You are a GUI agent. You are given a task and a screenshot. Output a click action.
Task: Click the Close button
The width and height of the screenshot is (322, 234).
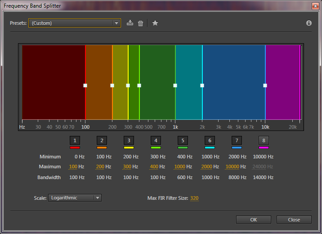[294, 220]
